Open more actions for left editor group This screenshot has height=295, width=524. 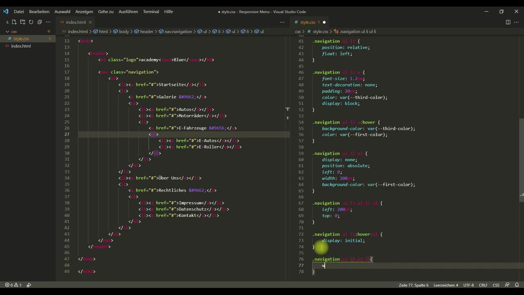(282, 22)
